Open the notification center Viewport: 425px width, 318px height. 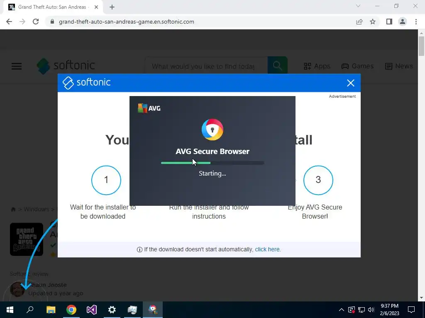pyautogui.click(x=411, y=310)
